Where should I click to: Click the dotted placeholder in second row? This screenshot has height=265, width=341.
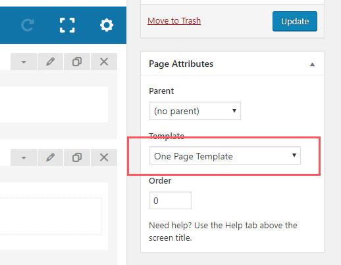click(51, 216)
